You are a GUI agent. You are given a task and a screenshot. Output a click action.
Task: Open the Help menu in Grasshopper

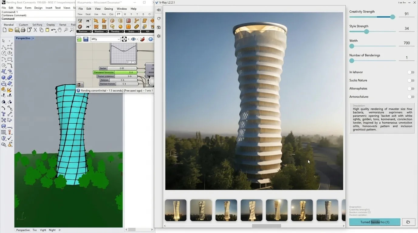(133, 9)
